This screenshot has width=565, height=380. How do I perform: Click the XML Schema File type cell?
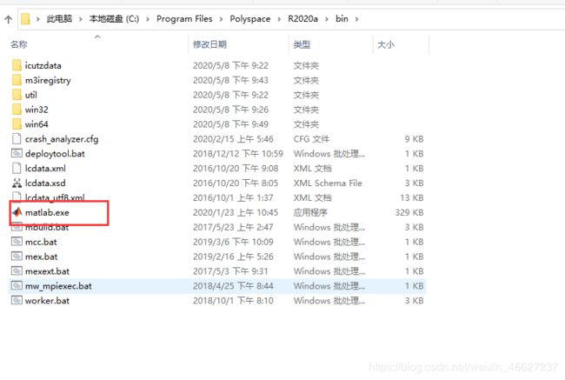coord(328,183)
